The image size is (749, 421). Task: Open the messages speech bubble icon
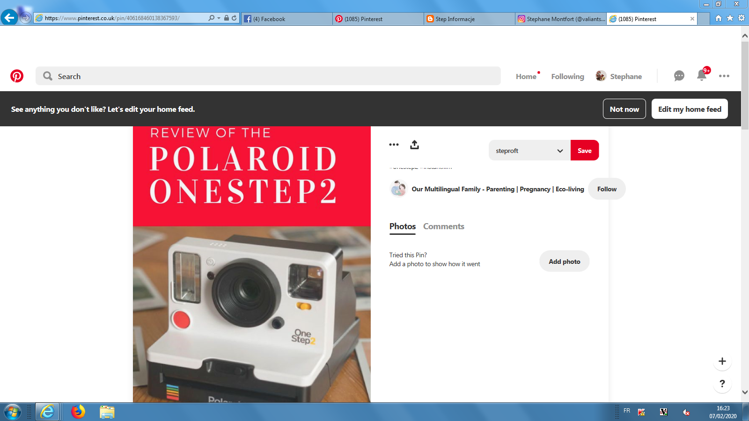[679, 76]
